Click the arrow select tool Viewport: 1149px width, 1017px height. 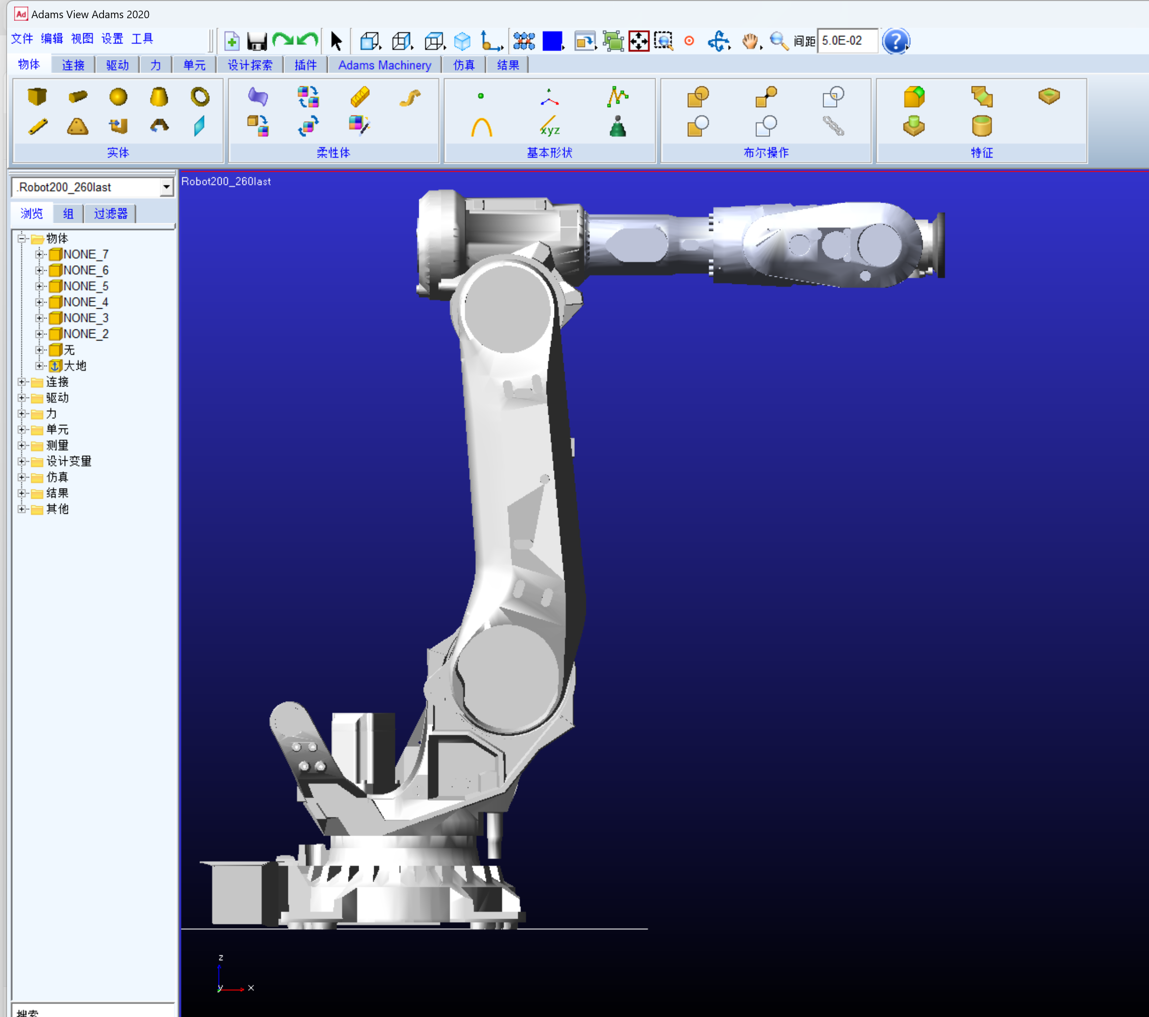[336, 41]
